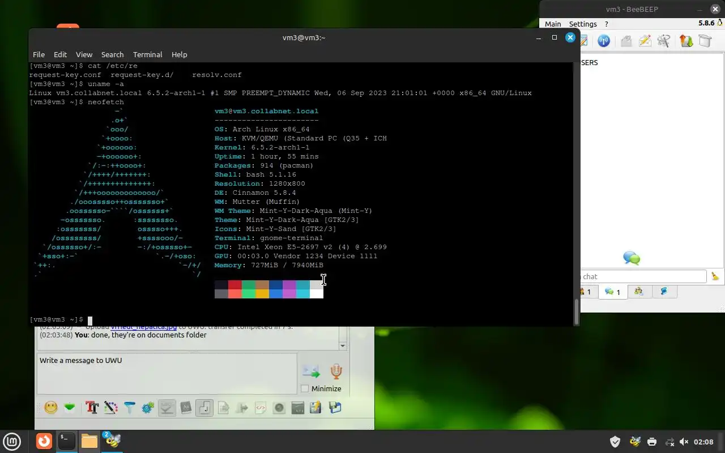
Task: Open the clock showing 02:08
Action: pos(703,442)
